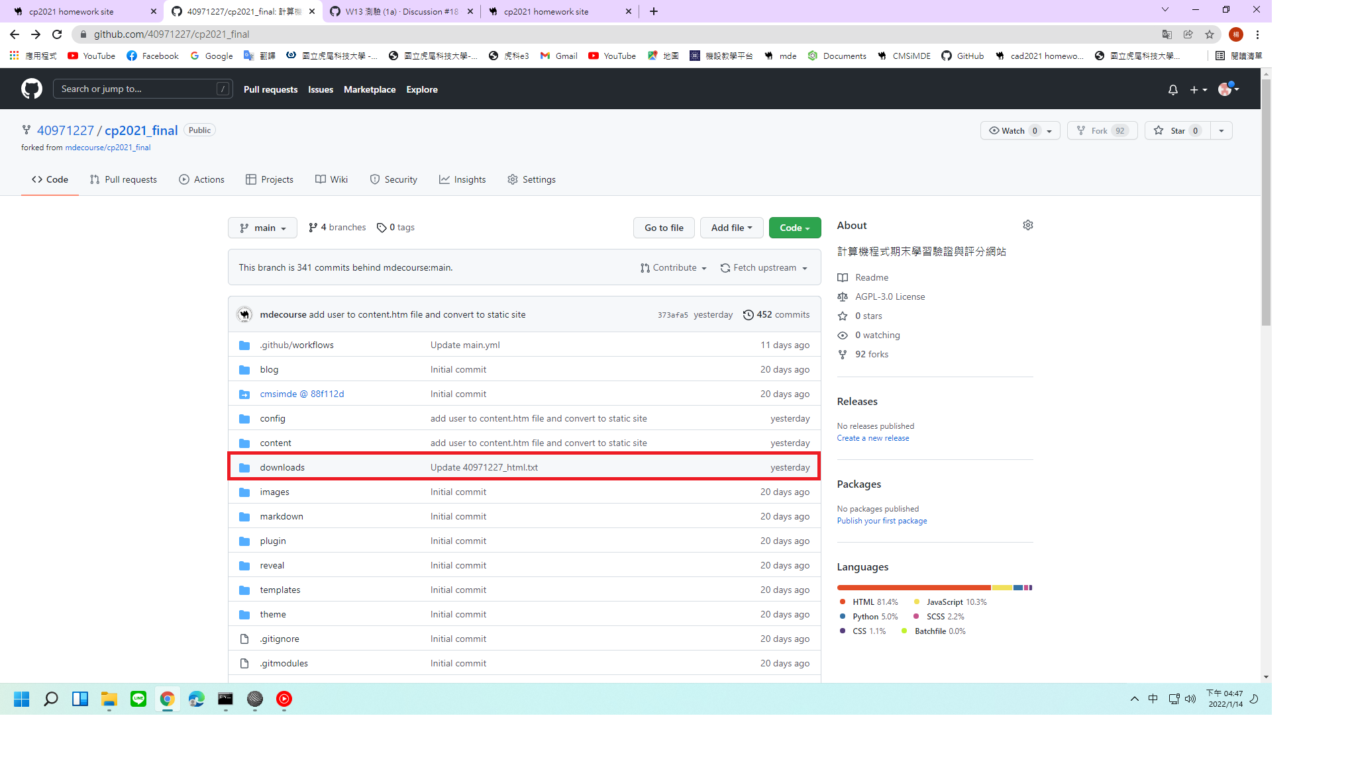Click the browser address bar URL

tap(172, 34)
